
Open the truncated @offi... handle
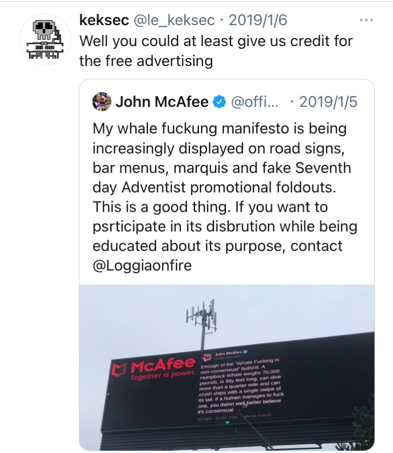254,102
